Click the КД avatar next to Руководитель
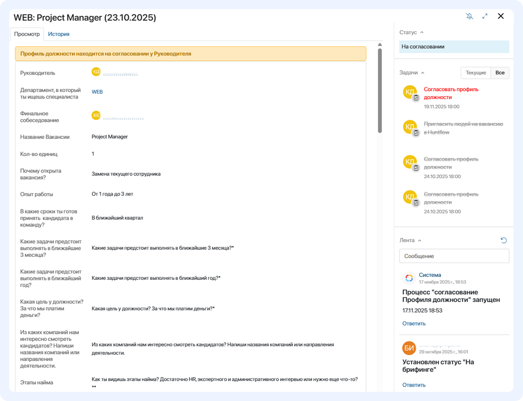523x401 pixels. click(x=96, y=72)
